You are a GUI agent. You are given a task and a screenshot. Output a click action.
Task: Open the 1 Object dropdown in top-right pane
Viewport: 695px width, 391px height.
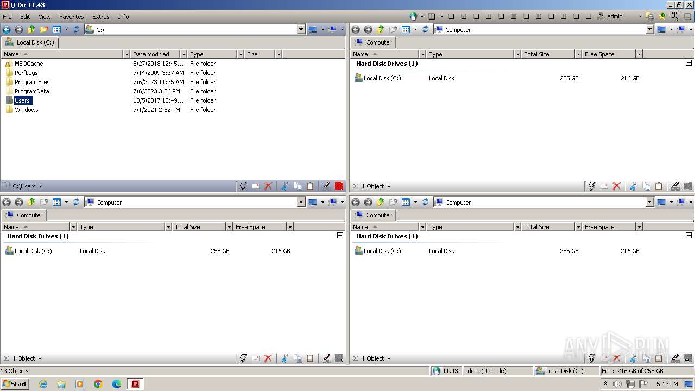point(389,187)
